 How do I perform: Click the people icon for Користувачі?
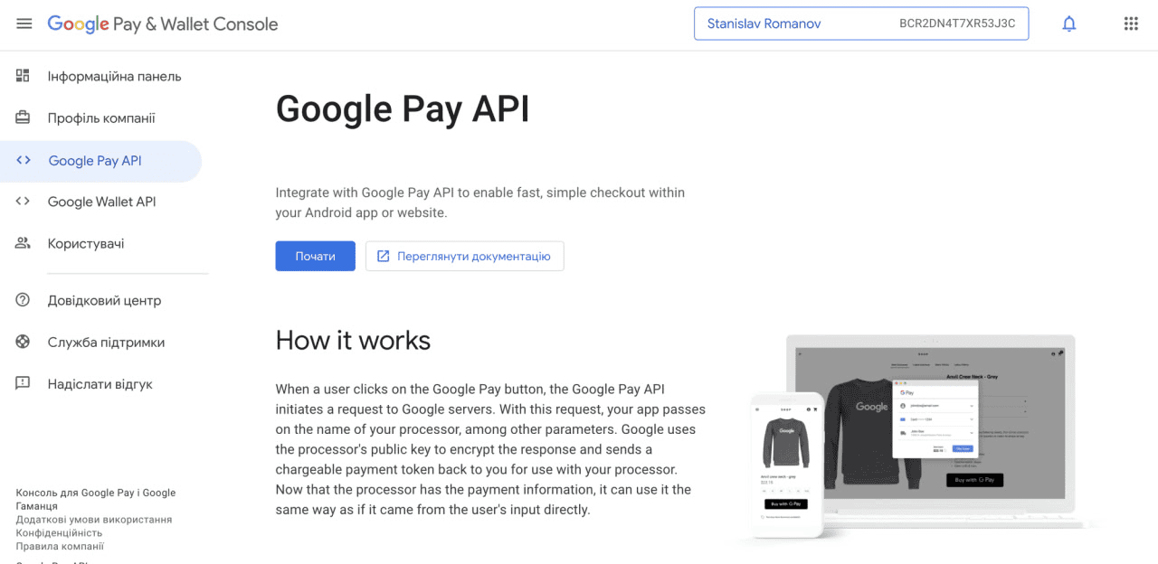(24, 243)
